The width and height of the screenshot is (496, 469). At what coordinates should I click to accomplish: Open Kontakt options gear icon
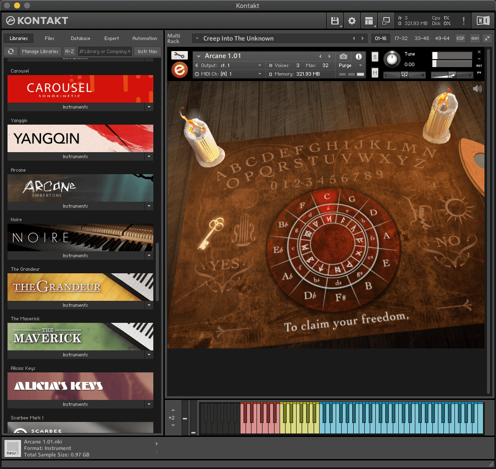352,21
